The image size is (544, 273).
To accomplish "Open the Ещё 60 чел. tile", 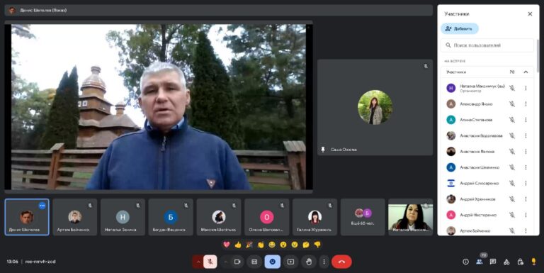I will pos(363,217).
